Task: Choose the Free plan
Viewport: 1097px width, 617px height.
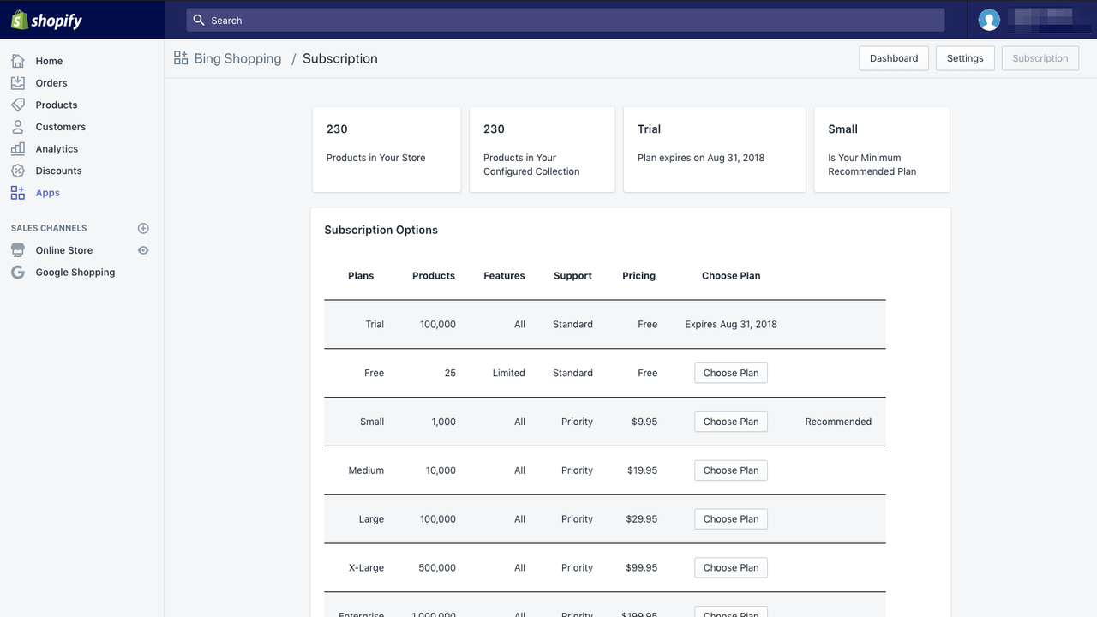Action: 731,373
